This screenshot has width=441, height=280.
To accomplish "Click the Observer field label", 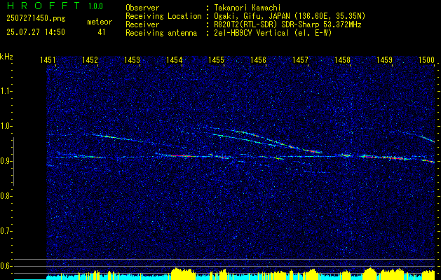I will [x=142, y=8].
